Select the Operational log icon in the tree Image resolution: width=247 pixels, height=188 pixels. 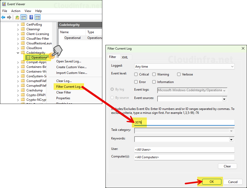click(28, 57)
